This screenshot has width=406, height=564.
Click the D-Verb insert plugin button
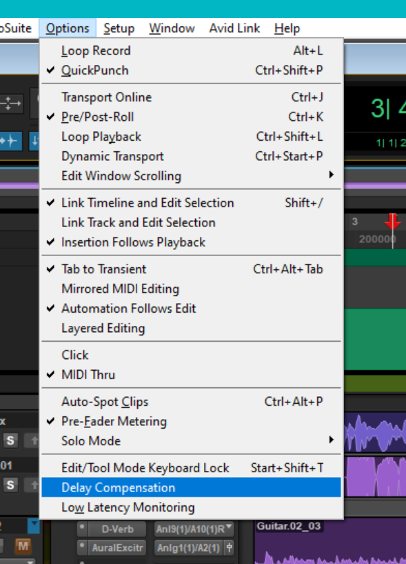pyautogui.click(x=117, y=529)
